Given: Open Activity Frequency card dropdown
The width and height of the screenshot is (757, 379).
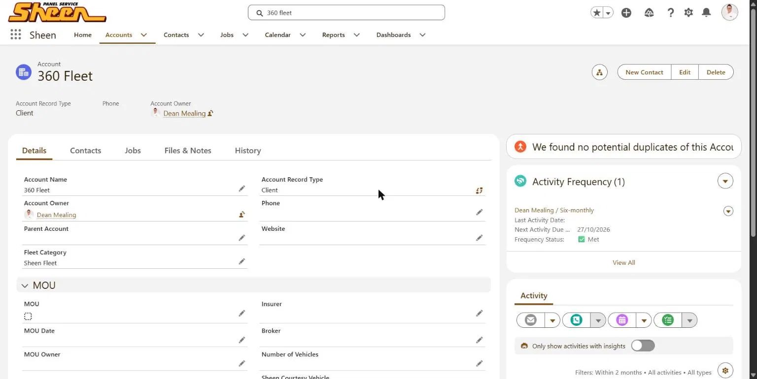Looking at the screenshot, I should point(725,181).
